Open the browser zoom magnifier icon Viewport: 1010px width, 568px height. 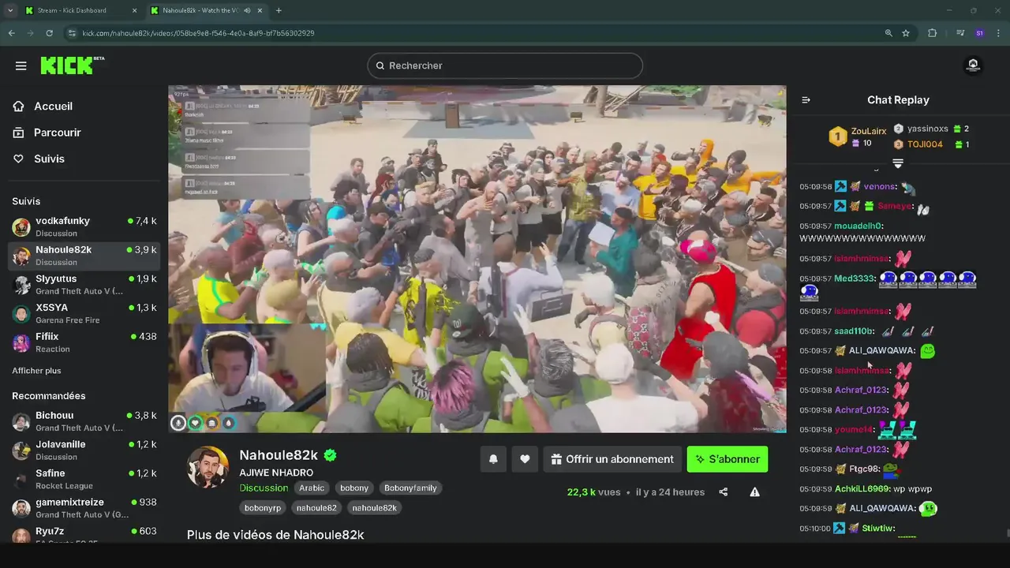[x=888, y=33]
